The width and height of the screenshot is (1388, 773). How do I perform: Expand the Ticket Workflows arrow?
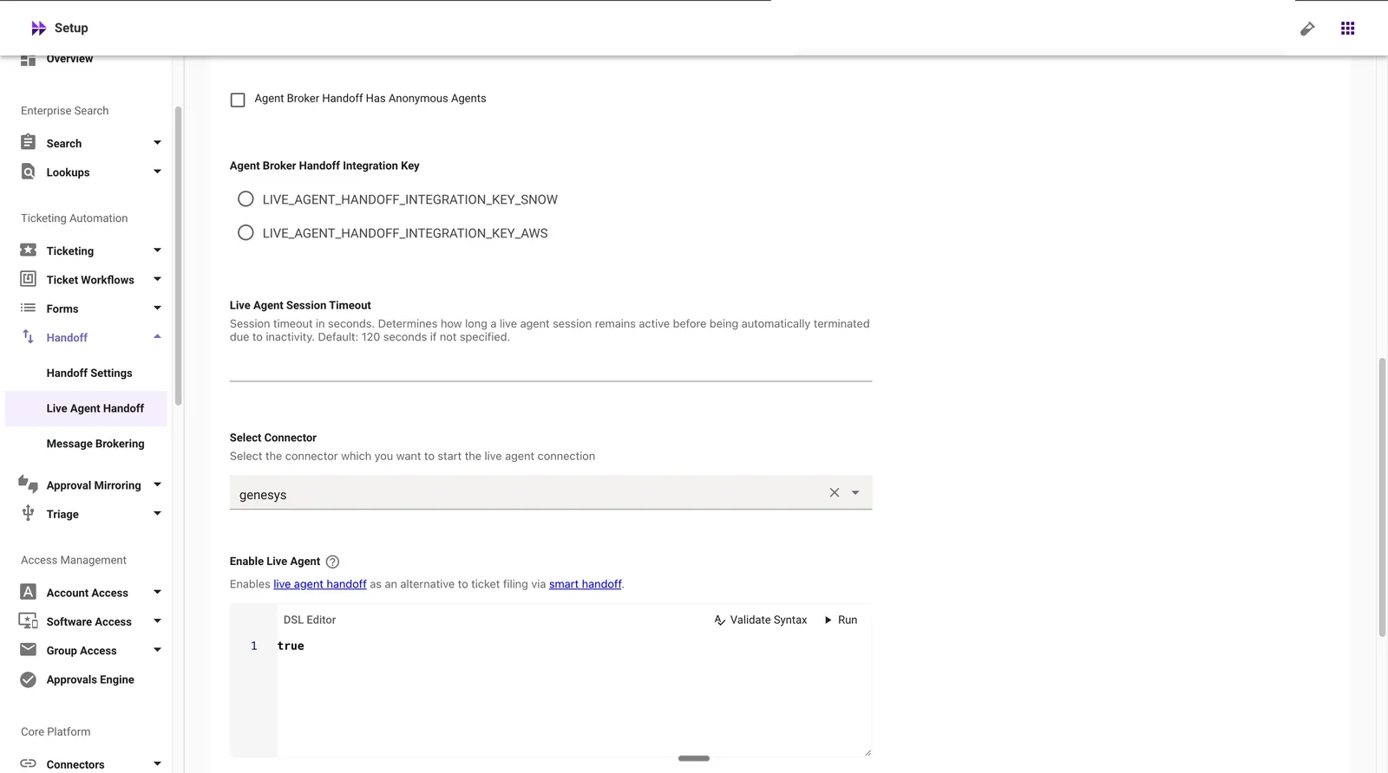pyautogui.click(x=157, y=279)
